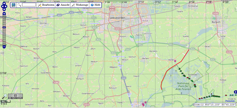
Task: Expand the Werkzeuge tools menu
Action: (x=80, y=5)
